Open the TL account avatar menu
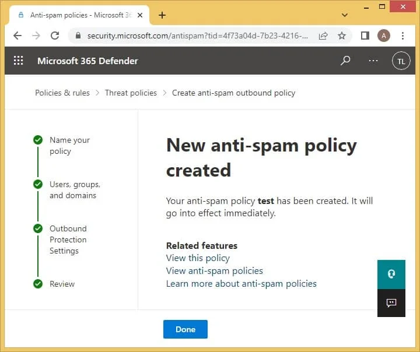The width and height of the screenshot is (420, 352). pos(401,61)
